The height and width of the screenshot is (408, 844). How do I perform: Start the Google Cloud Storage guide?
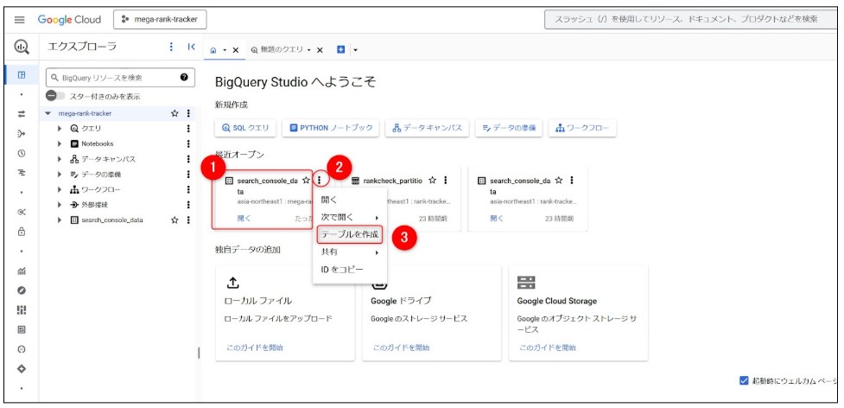tap(548, 347)
